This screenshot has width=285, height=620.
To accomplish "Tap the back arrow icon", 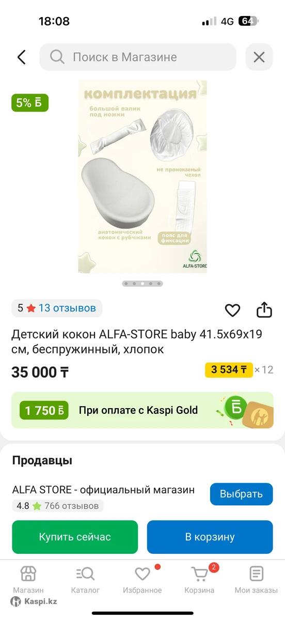I will (21, 57).
